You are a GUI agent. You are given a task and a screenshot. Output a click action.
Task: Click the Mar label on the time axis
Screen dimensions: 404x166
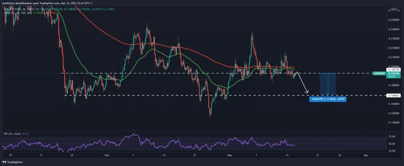point(229,155)
